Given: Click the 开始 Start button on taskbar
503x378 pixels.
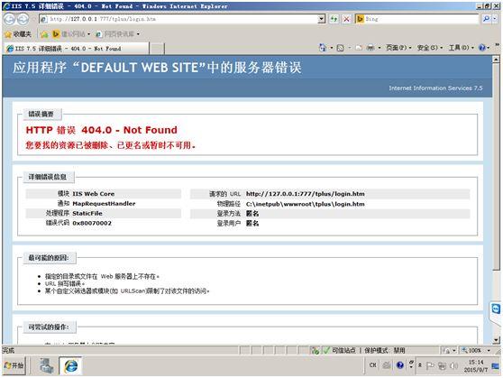Looking at the screenshot, I should pyautogui.click(x=14, y=365).
